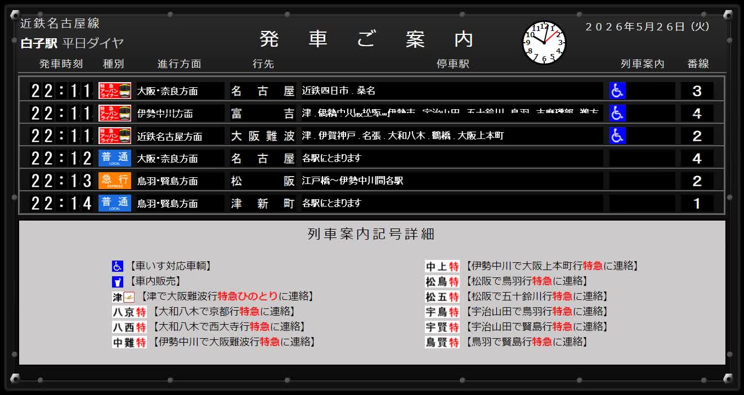The image size is (744, 395).
Task: Click legend text 【鳥羽で賢島行特急に連絡】
Action: pos(526,342)
